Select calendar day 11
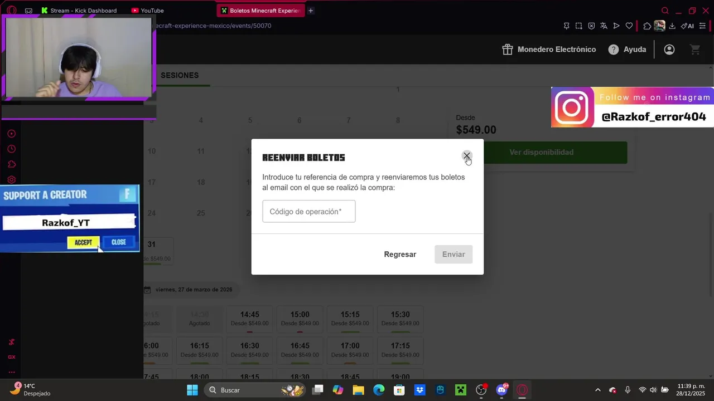The height and width of the screenshot is (401, 714). (201, 151)
